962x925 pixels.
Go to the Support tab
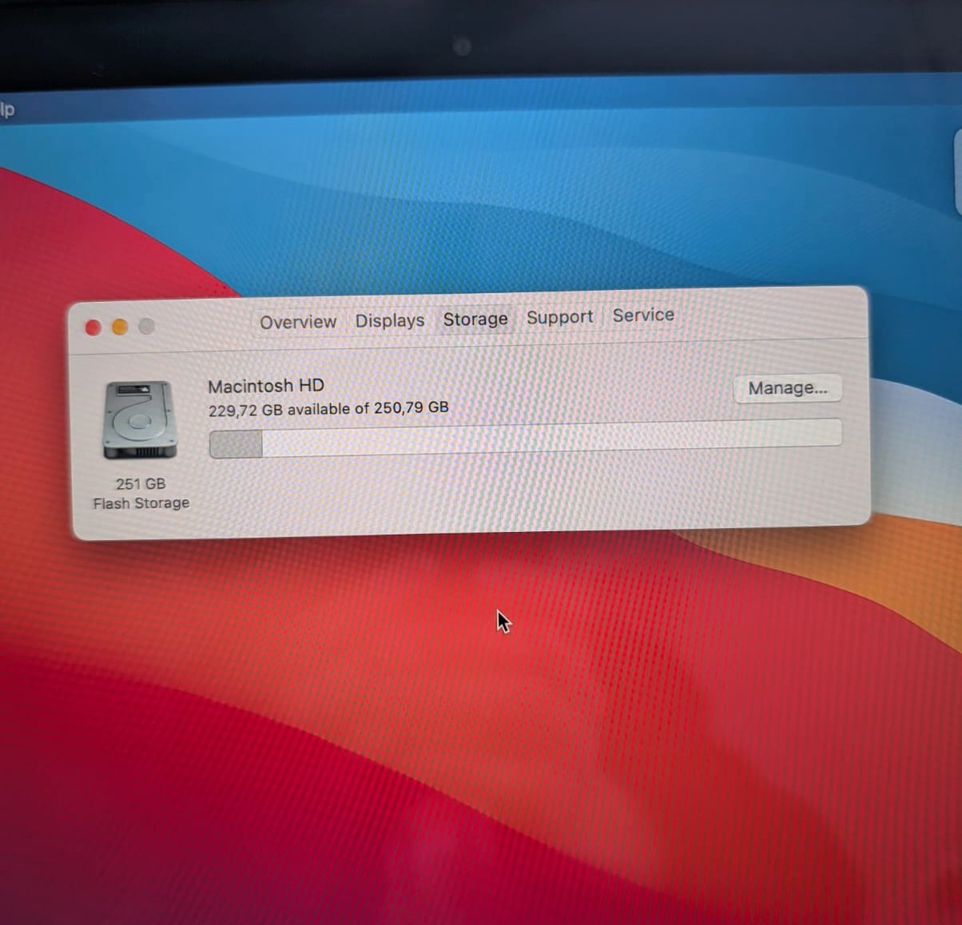[559, 317]
